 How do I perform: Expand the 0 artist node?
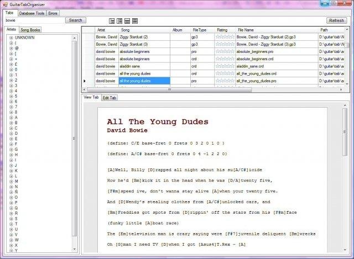11,70
